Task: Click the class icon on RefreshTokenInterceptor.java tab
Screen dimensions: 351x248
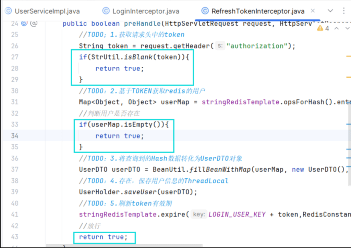Action: (x=205, y=11)
